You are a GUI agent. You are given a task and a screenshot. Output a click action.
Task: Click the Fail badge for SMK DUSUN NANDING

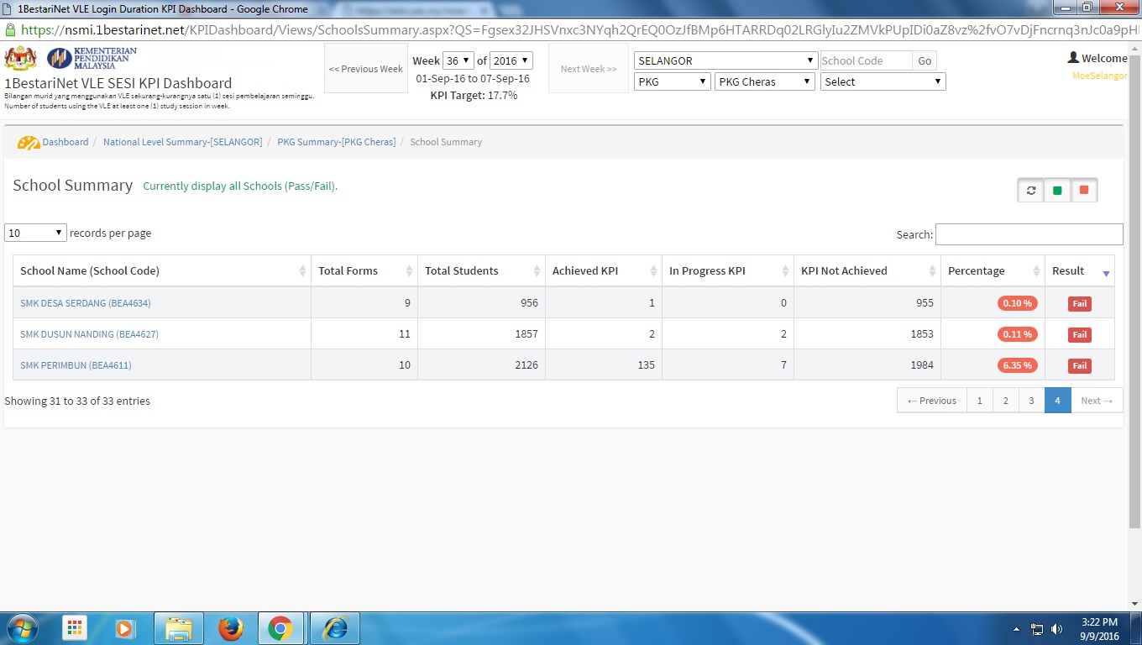click(1080, 335)
